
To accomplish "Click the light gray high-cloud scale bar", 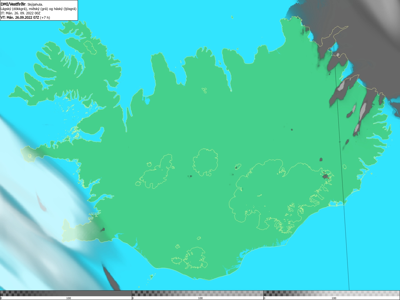I will pos(332,293).
